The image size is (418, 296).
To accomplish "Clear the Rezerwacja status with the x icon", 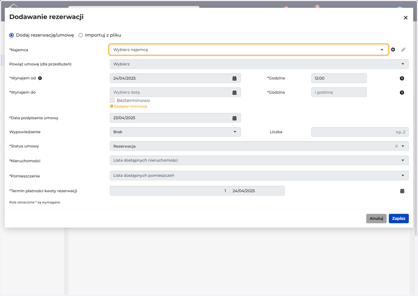I will [396, 146].
